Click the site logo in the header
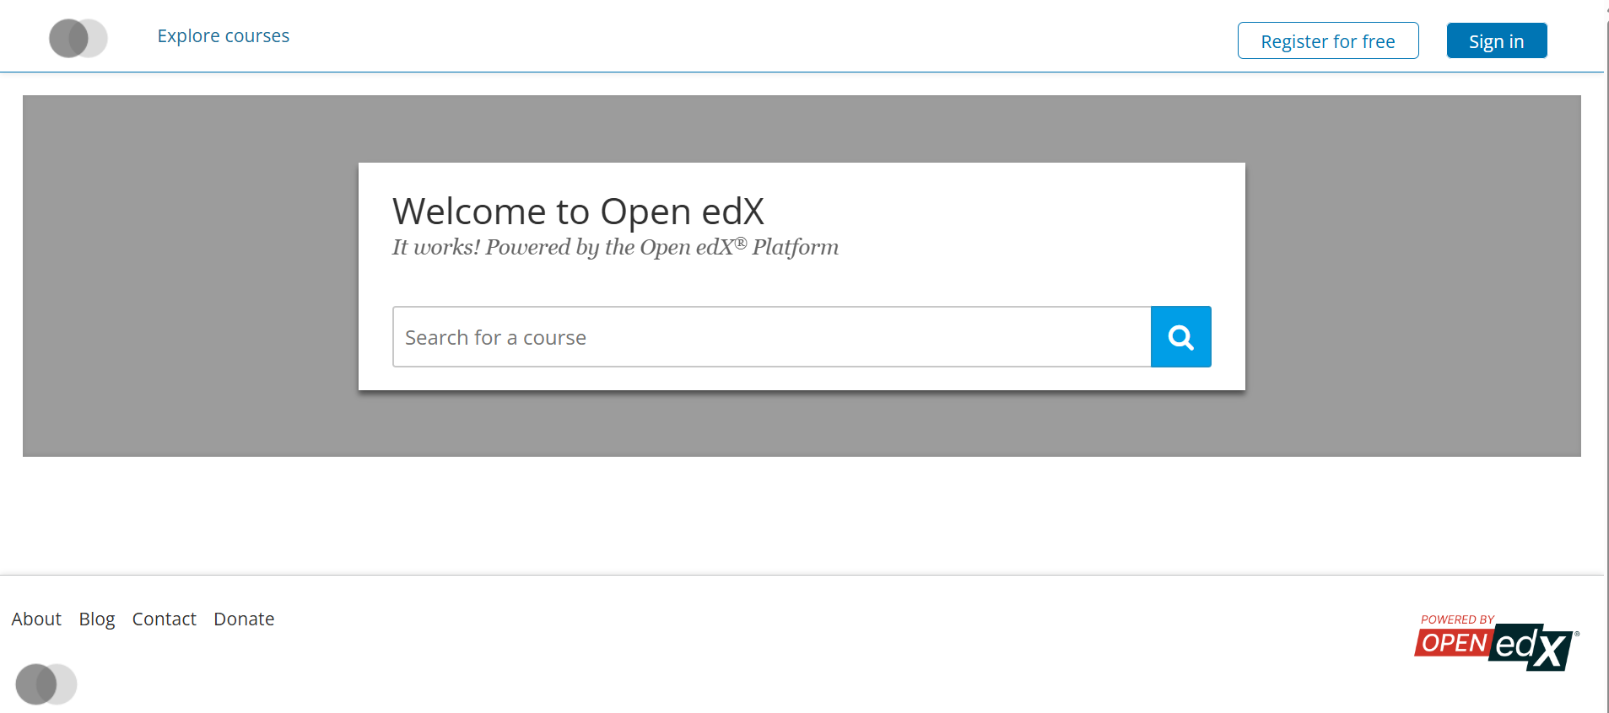1609x713 pixels. [78, 38]
